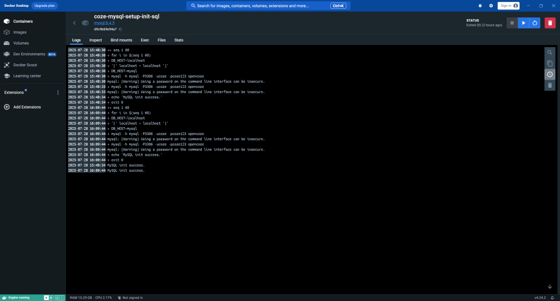Click the Docker whale icon in the status bar
This screenshot has height=301, width=560.
coord(4,298)
